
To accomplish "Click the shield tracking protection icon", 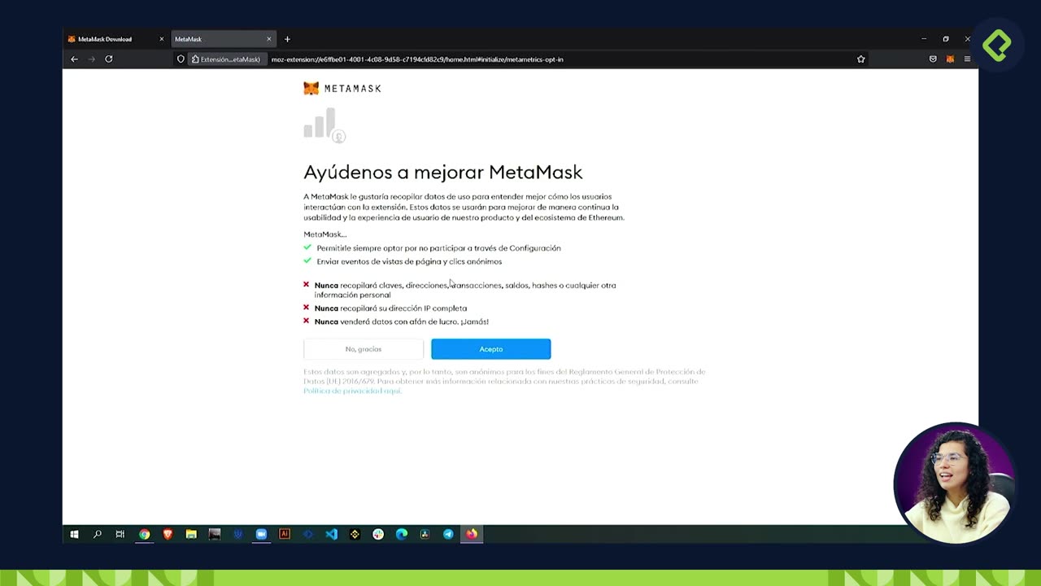I will click(181, 59).
